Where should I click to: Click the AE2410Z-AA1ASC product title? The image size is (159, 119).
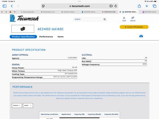point(51,29)
